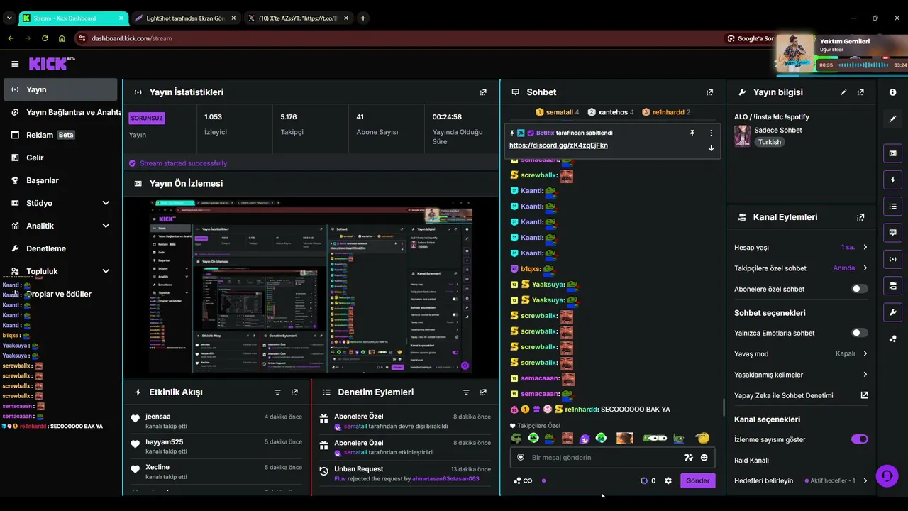
Task: Switch to X AZsYT browser tab
Action: [297, 18]
